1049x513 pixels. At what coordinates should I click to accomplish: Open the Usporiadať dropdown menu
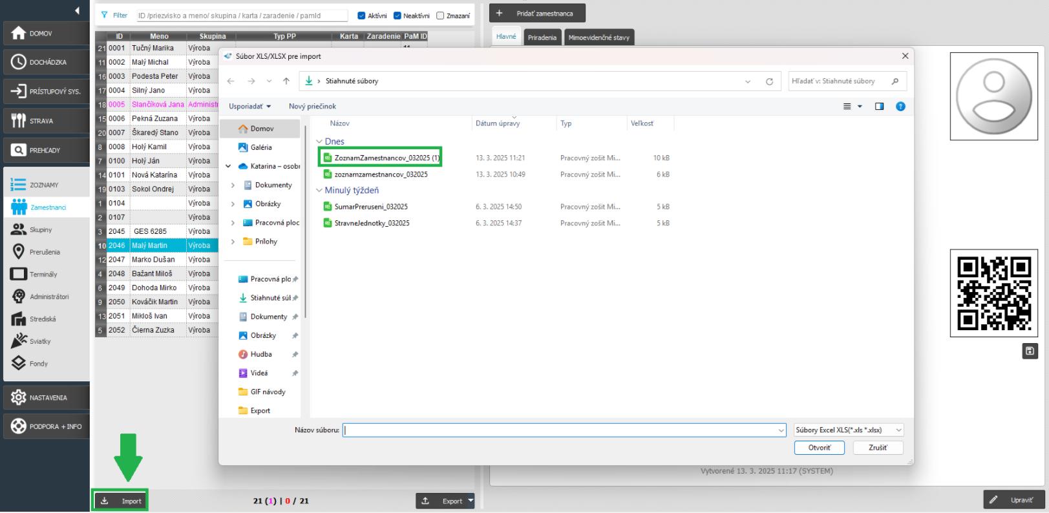(x=249, y=107)
